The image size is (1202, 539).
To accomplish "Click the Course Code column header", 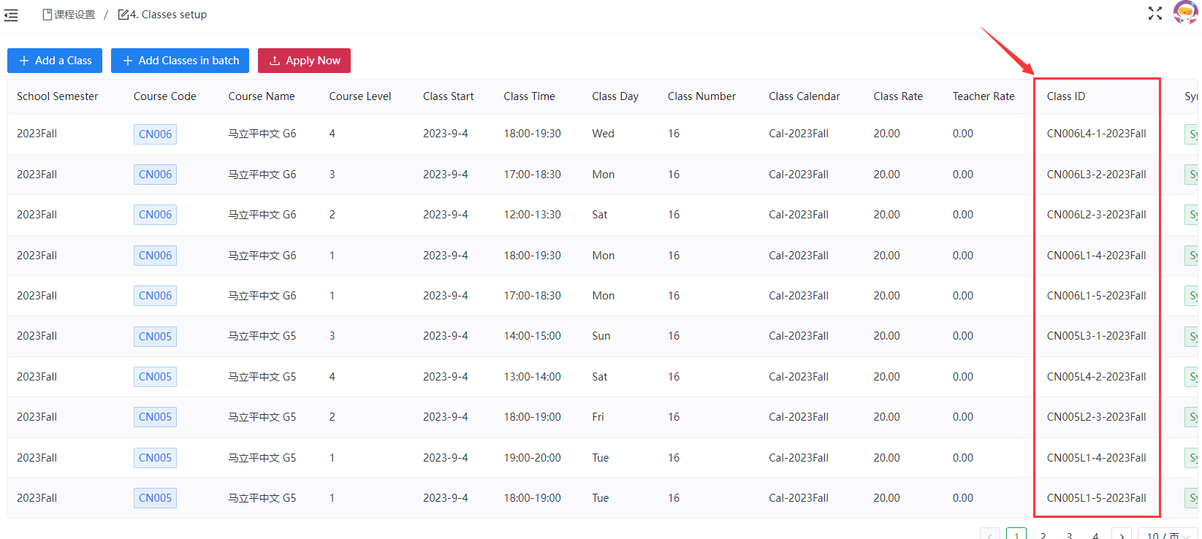I will tap(164, 96).
